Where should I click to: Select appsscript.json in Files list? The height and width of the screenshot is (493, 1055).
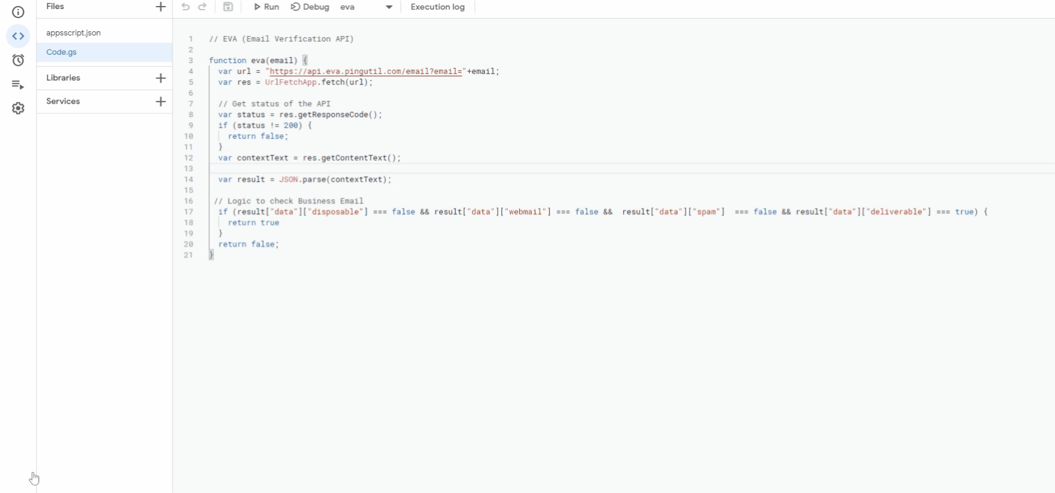(x=73, y=33)
